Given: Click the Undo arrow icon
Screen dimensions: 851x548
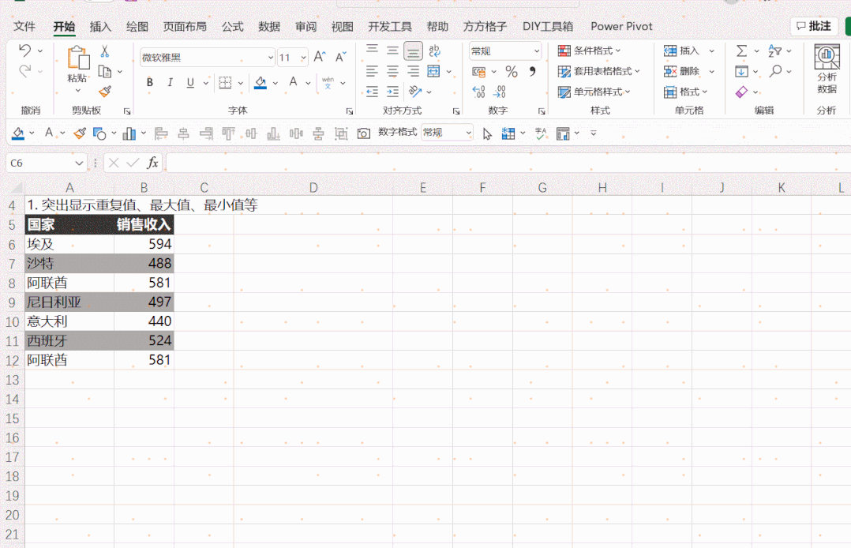Looking at the screenshot, I should tap(25, 51).
